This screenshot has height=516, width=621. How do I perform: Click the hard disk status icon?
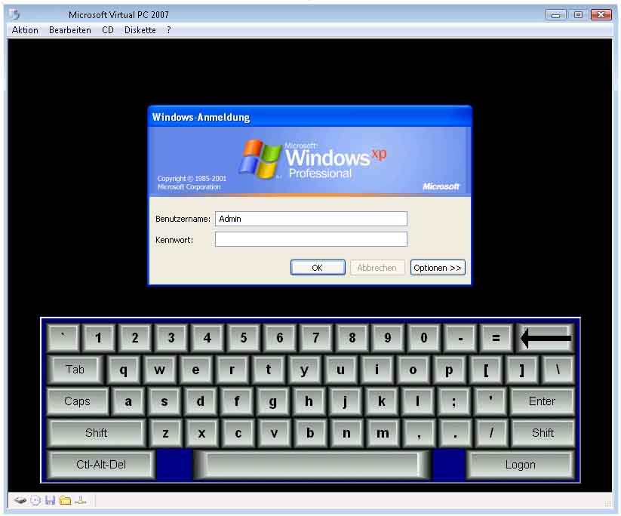coord(20,501)
